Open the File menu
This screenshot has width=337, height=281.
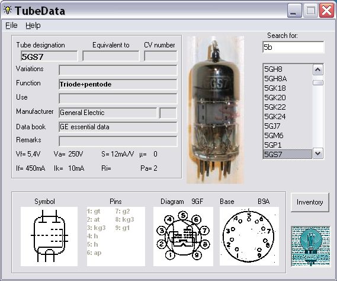pos(11,25)
